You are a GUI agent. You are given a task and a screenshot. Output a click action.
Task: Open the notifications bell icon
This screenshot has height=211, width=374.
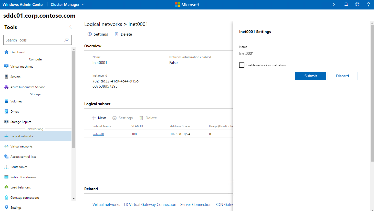click(x=346, y=4)
